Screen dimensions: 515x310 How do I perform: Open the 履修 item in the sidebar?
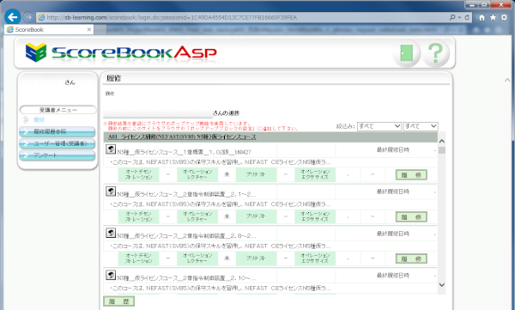(x=39, y=120)
